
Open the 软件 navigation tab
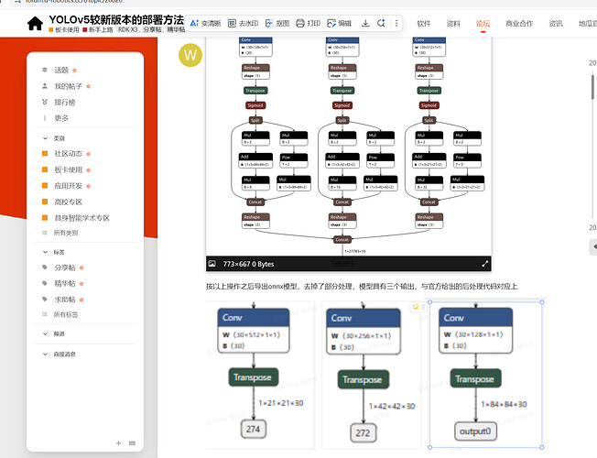[424, 24]
